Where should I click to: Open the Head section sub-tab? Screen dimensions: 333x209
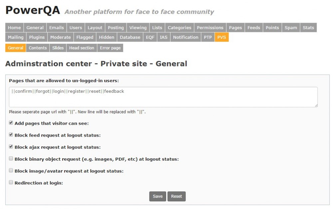82,48
